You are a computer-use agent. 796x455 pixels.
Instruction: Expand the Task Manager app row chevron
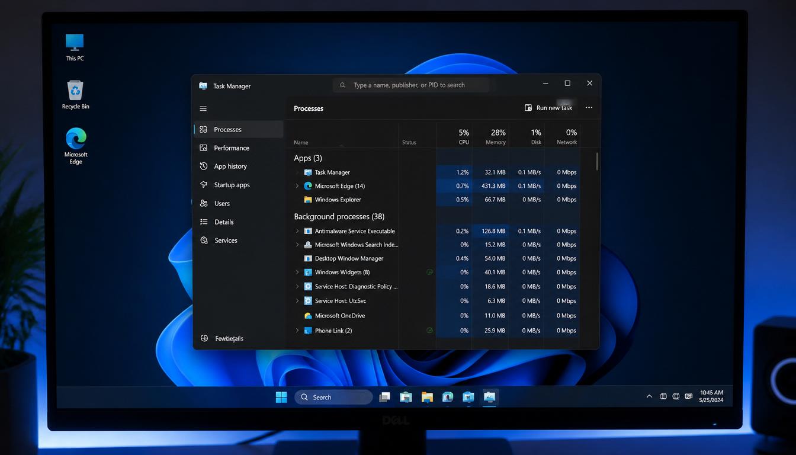point(297,172)
